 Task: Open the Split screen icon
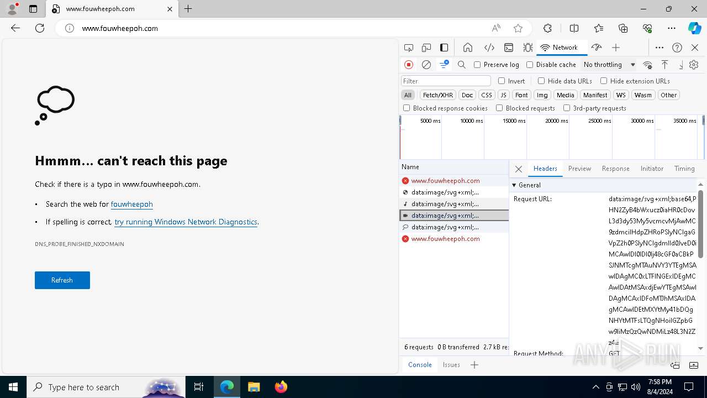pyautogui.click(x=574, y=28)
